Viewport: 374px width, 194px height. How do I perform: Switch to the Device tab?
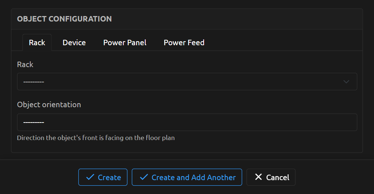coord(74,43)
